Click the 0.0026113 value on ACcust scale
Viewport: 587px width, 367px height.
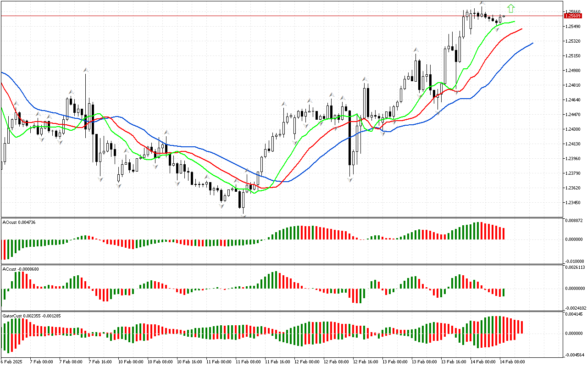coord(575,267)
